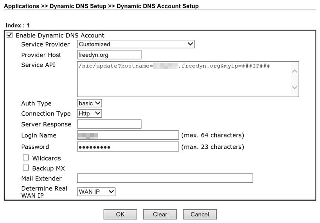Open the Service Provider dropdown

pos(135,44)
